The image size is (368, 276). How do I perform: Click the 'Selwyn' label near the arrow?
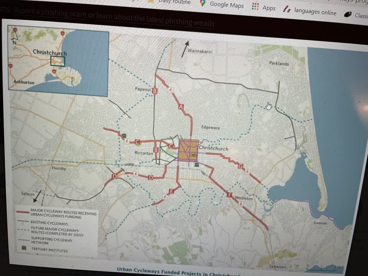(28, 194)
